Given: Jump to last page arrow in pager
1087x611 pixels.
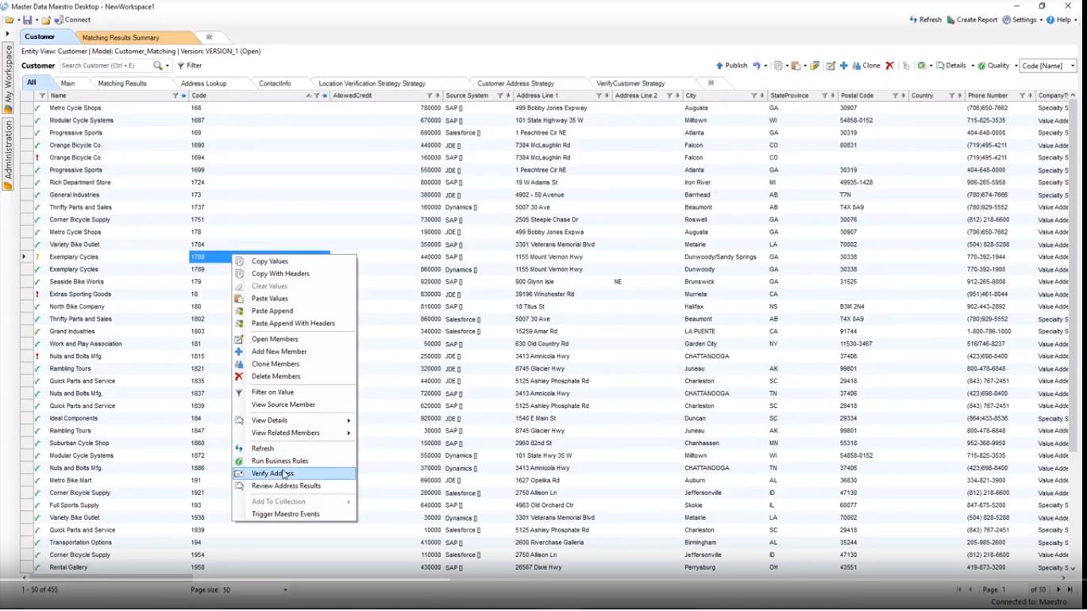Looking at the screenshot, I should [x=1070, y=590].
